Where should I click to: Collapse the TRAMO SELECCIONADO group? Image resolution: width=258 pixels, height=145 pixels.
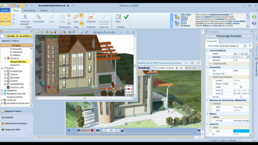point(210,77)
